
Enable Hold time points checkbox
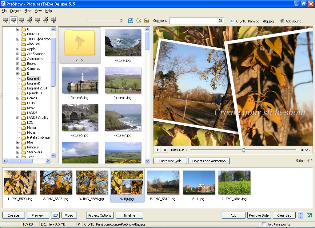(x=264, y=224)
